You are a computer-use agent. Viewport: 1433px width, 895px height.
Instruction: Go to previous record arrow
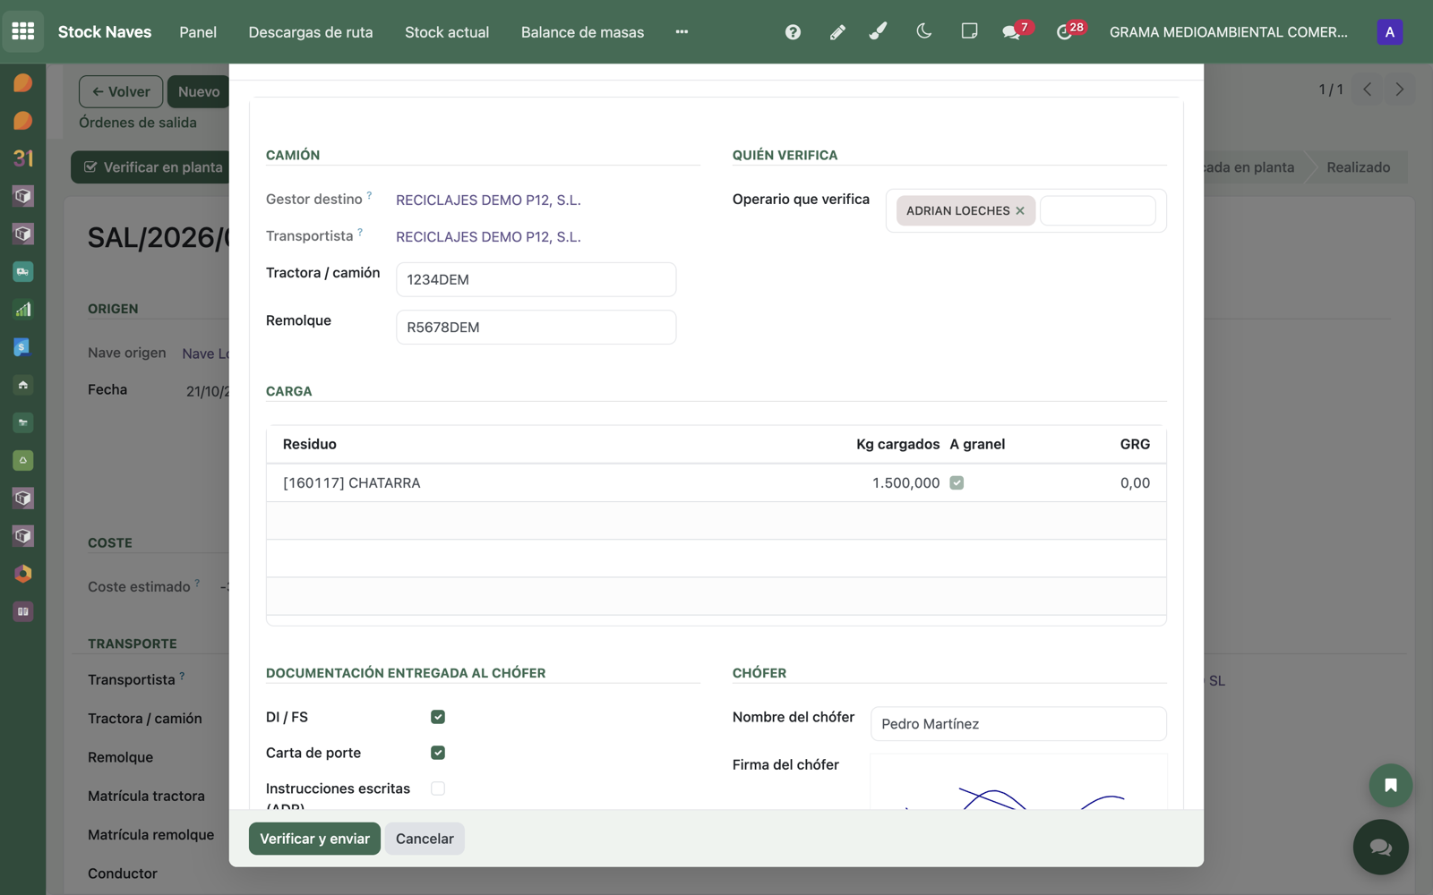click(x=1367, y=89)
